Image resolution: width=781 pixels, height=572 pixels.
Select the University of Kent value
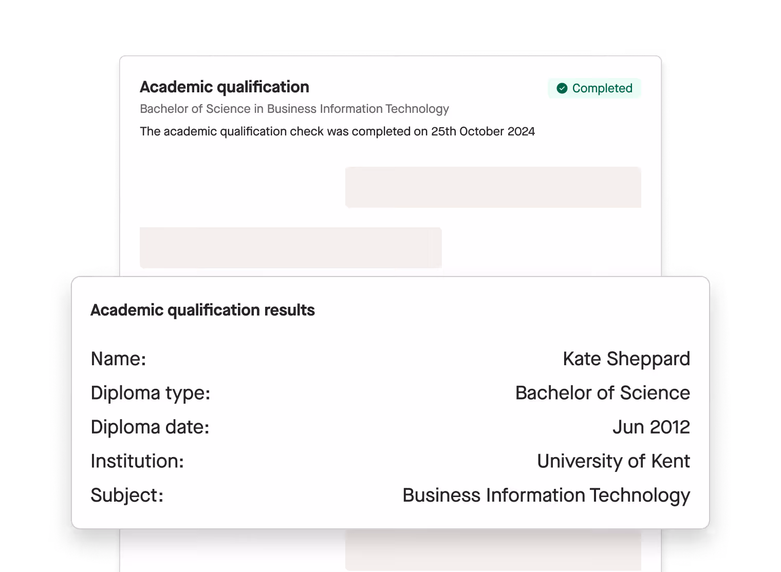click(x=613, y=461)
